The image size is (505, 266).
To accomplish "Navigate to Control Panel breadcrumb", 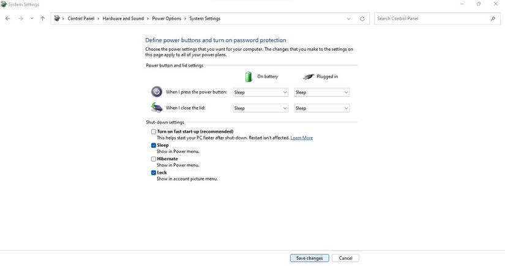I will coord(81,19).
